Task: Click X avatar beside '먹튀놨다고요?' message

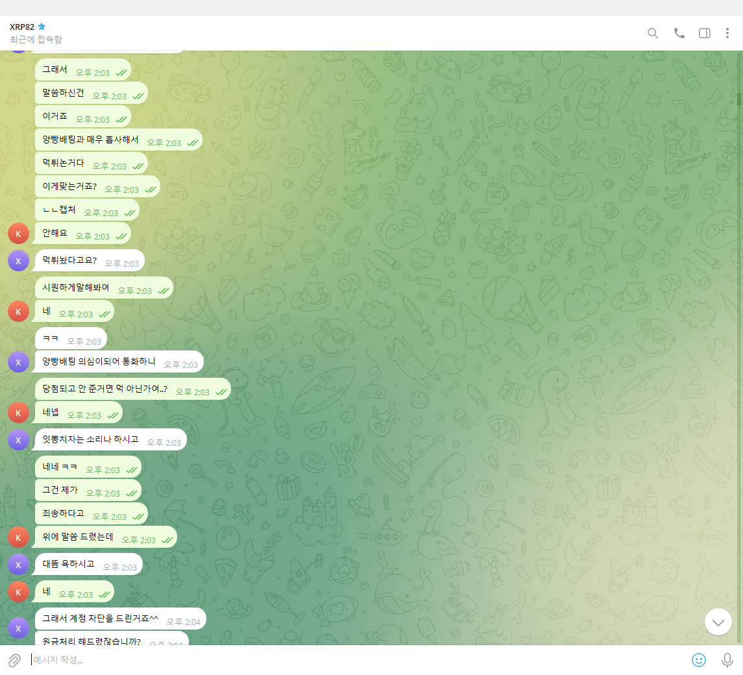Action: pos(18,261)
